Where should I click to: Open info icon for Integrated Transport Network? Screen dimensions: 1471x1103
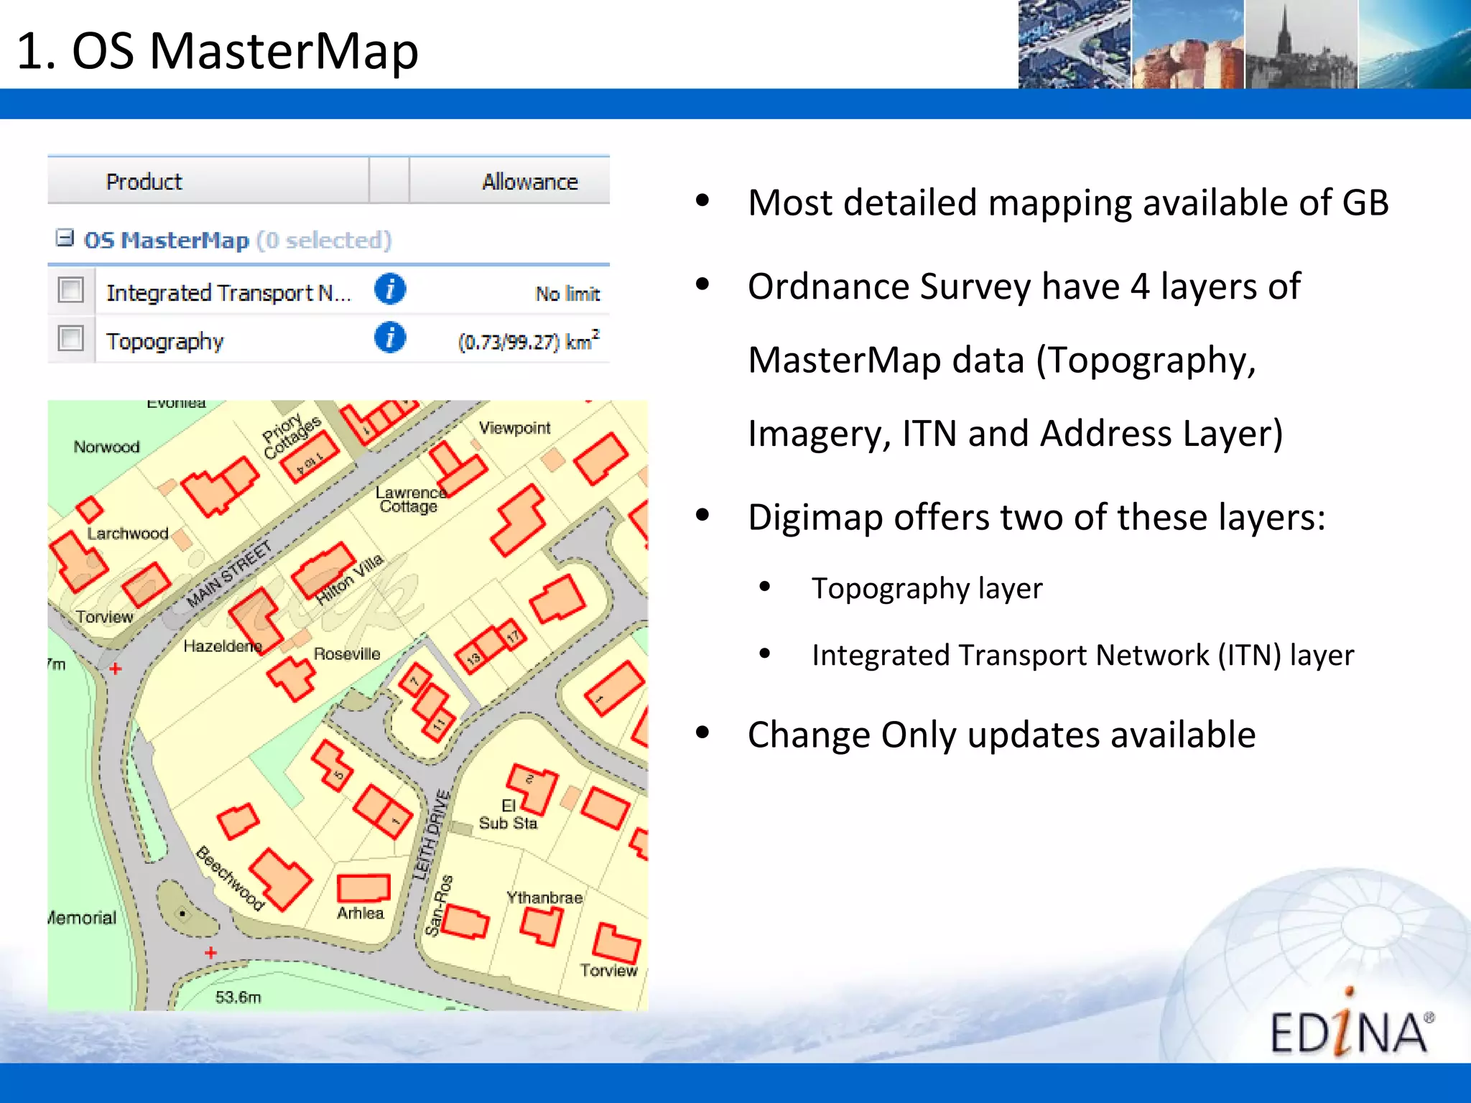tap(390, 289)
